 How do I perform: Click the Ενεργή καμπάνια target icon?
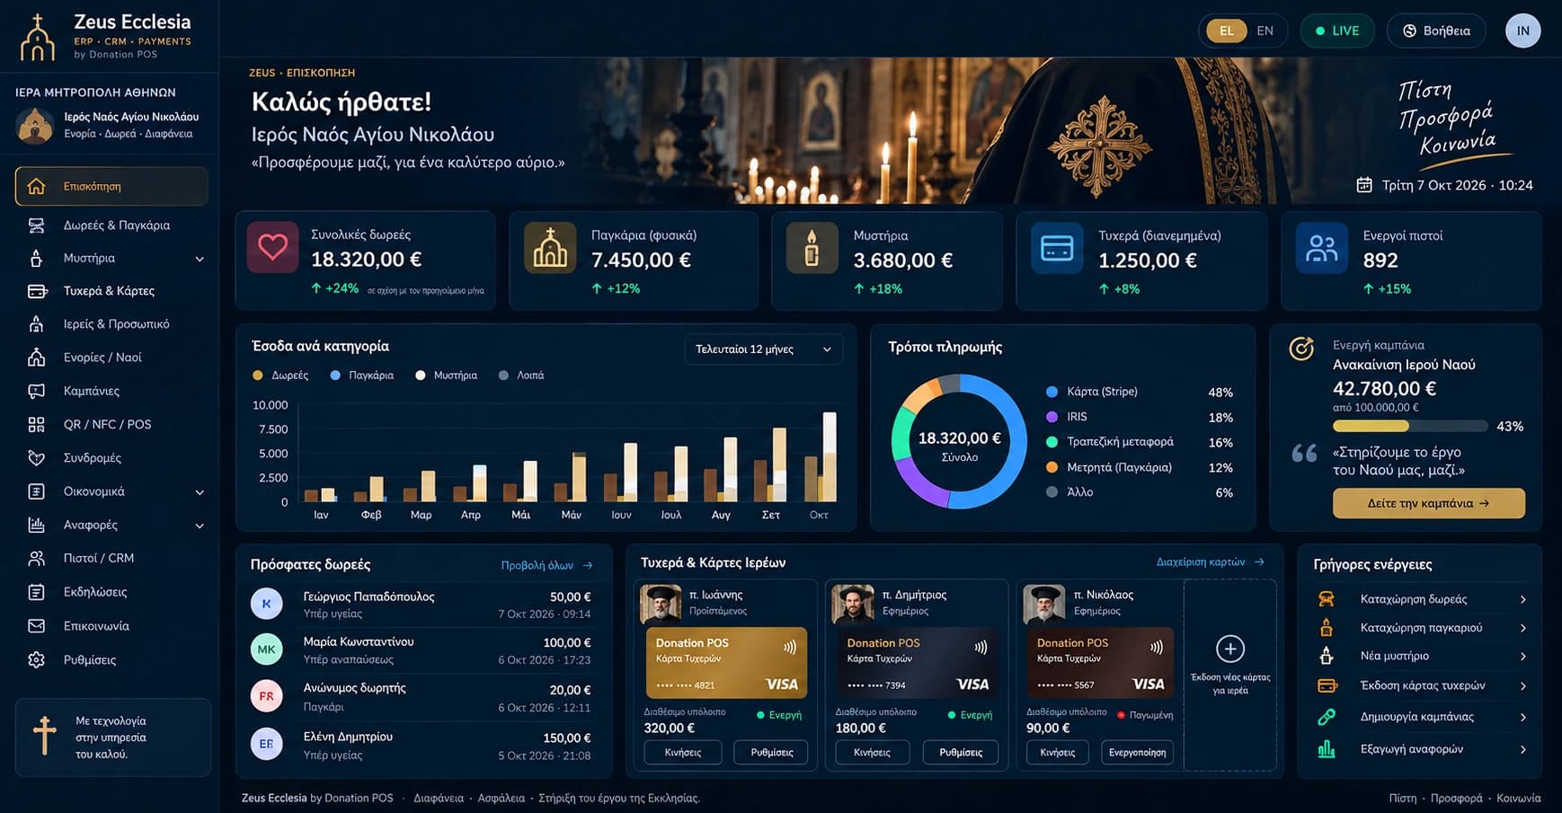[x=1301, y=349]
